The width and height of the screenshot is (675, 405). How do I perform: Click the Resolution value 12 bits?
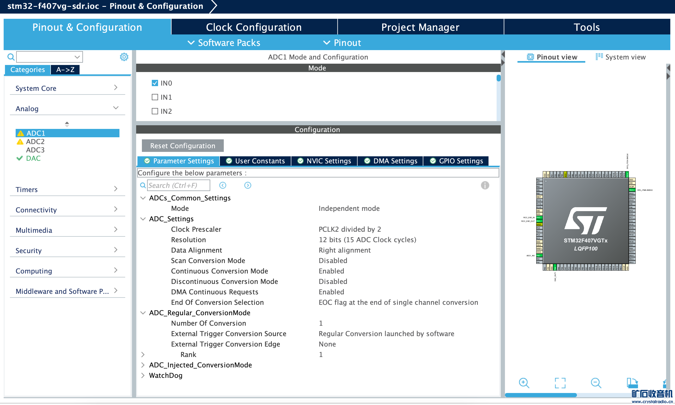[x=367, y=240]
